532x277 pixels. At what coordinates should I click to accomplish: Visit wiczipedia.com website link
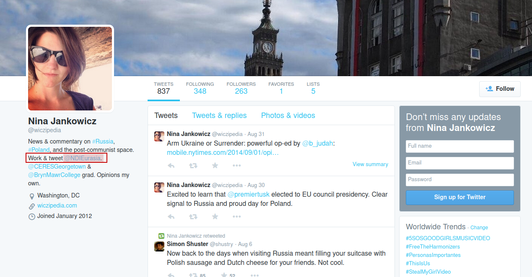(57, 205)
